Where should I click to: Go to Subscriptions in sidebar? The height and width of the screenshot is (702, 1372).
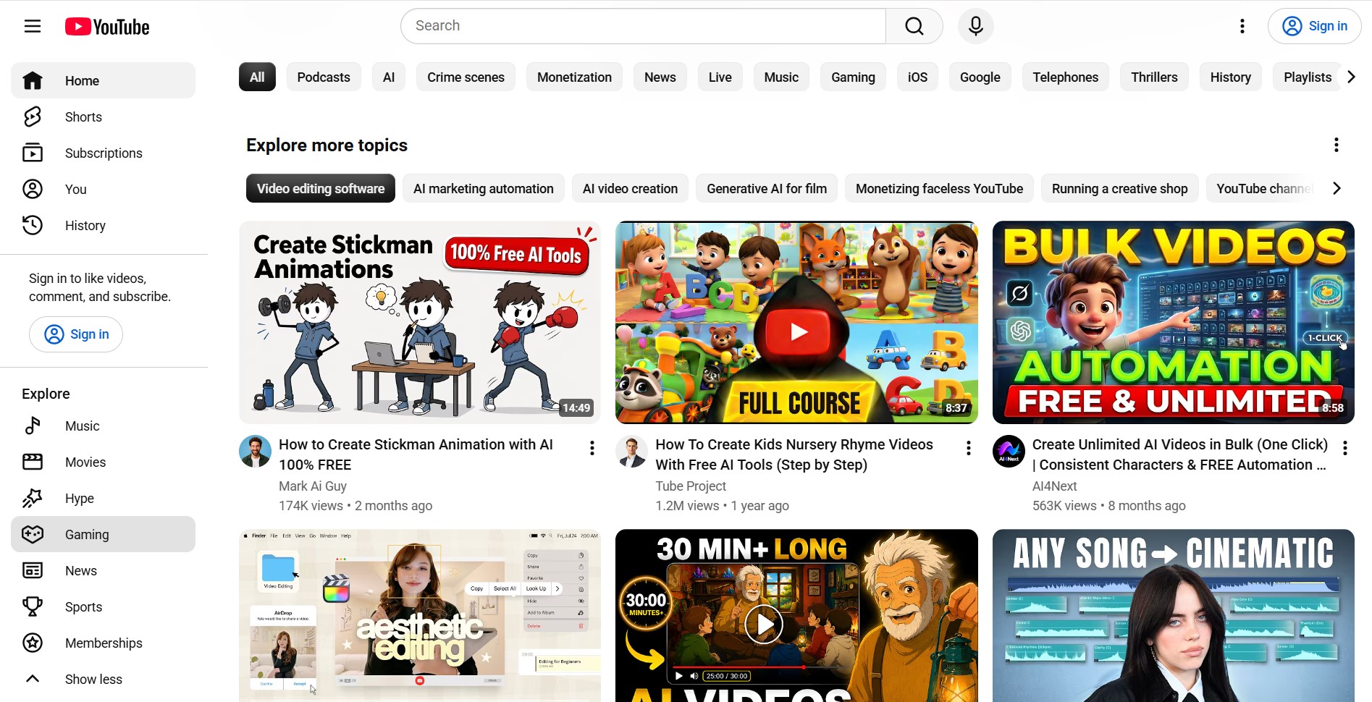103,153
